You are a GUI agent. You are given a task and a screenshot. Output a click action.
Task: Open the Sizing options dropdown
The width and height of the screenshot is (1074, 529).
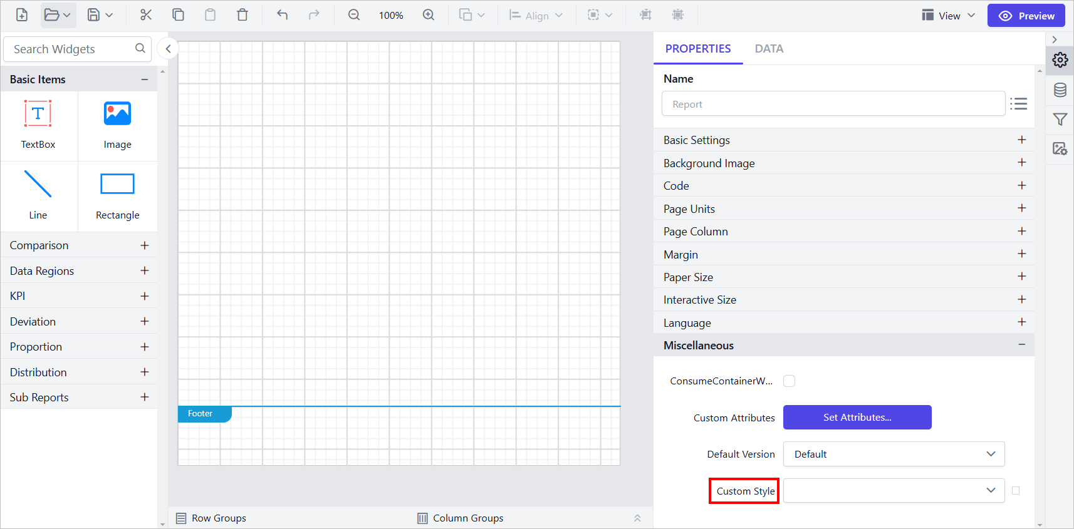pos(600,15)
